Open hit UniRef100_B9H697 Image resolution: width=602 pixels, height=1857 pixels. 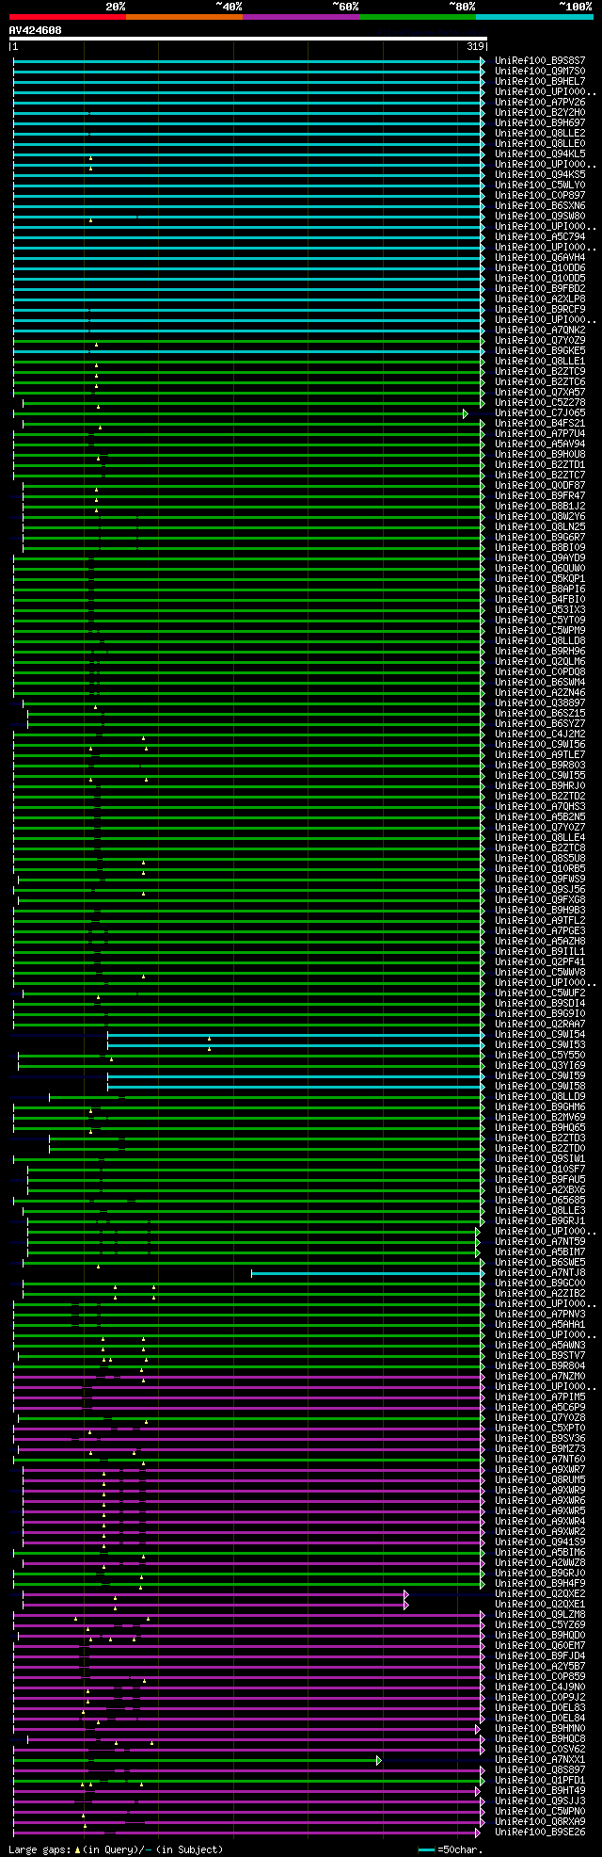[540, 122]
